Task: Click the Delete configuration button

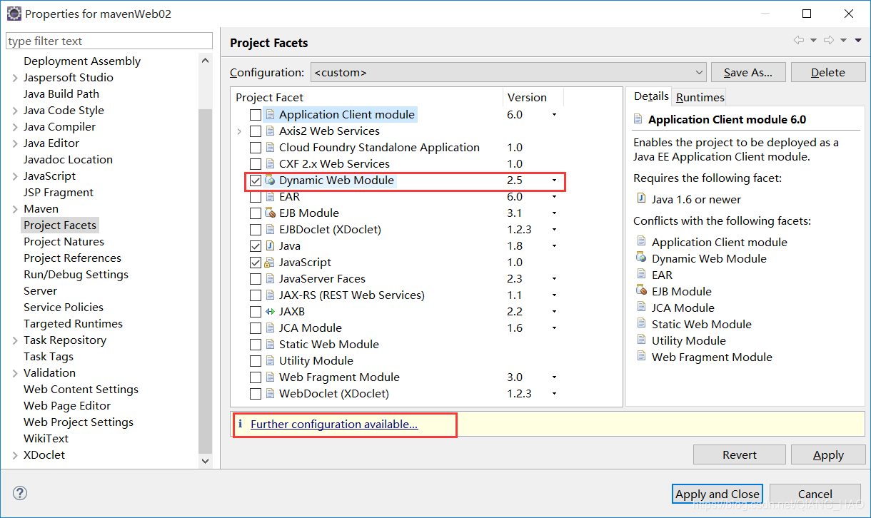Action: coord(828,72)
